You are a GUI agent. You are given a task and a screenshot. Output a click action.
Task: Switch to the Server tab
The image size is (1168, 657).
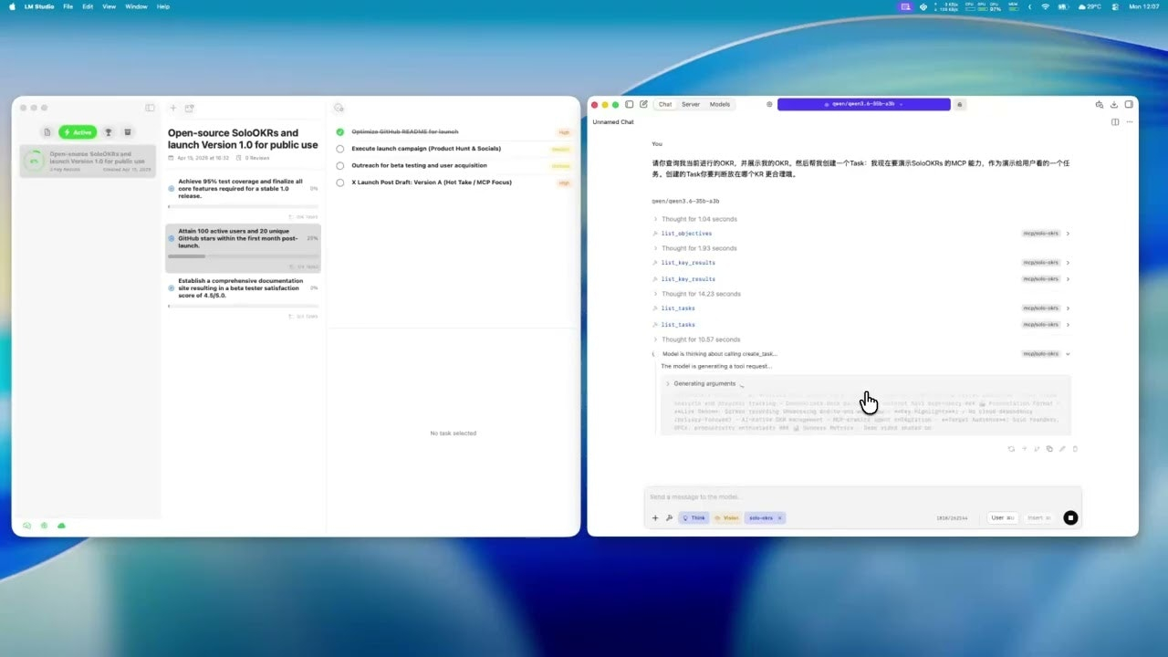click(691, 105)
